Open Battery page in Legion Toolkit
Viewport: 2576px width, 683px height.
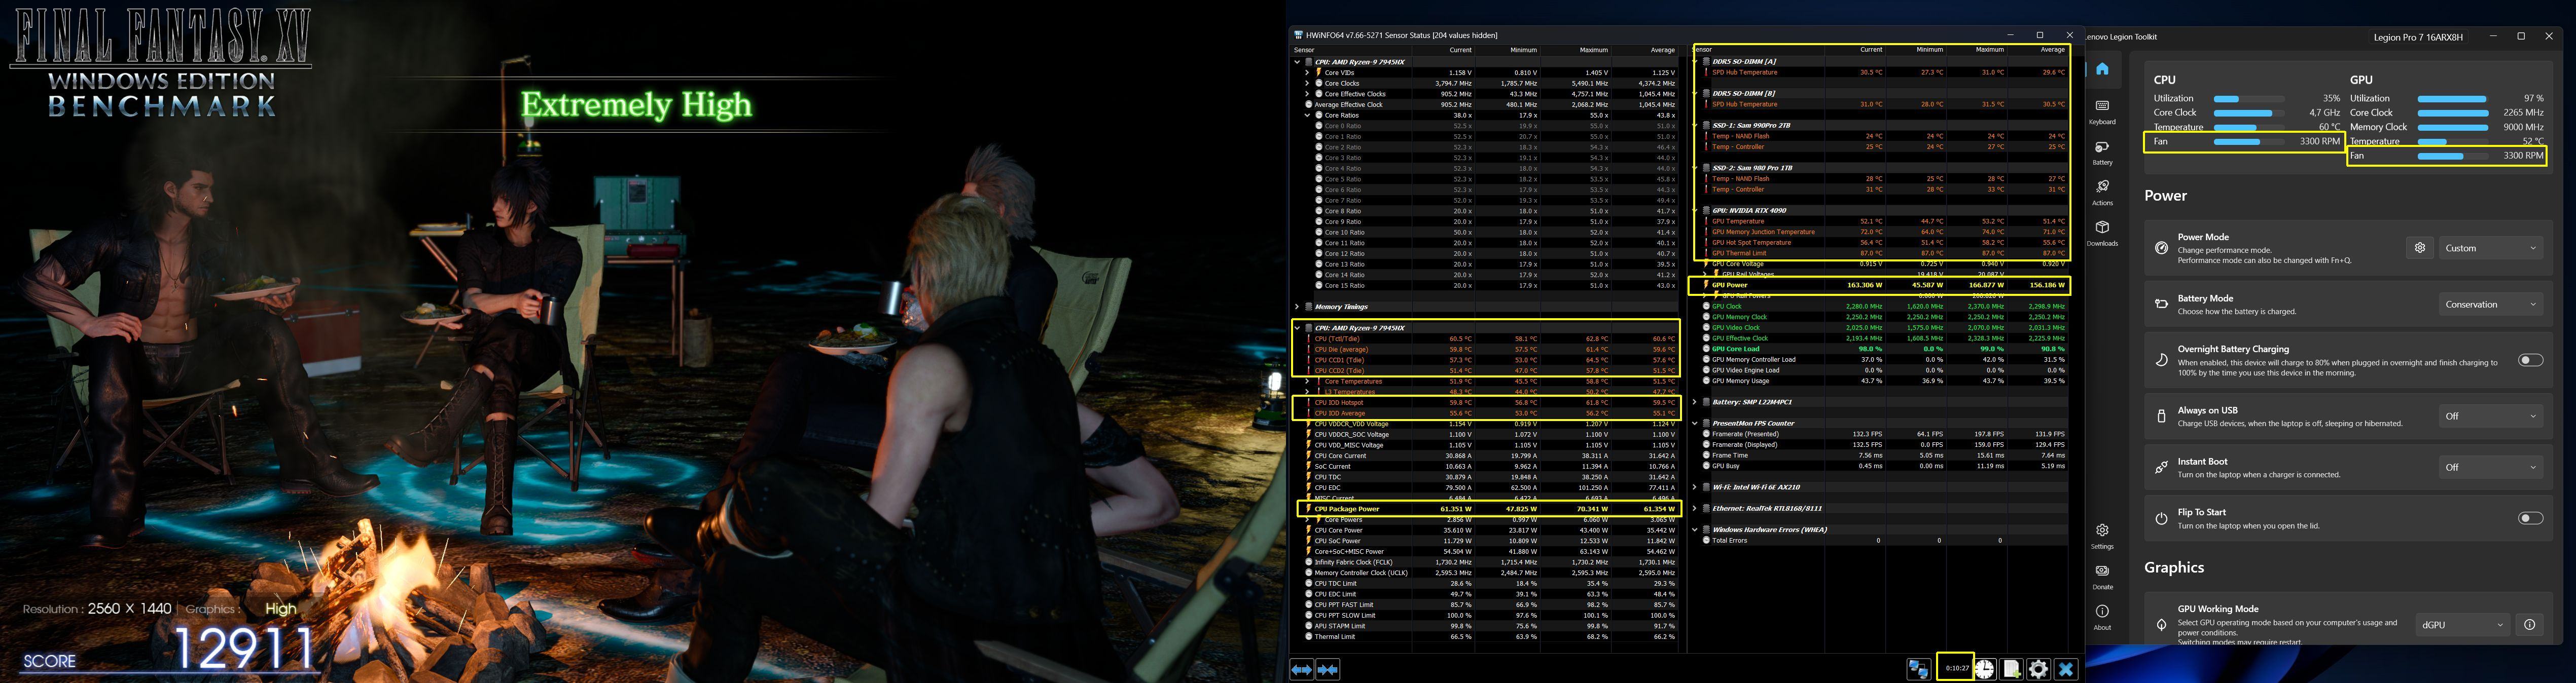[x=2102, y=153]
